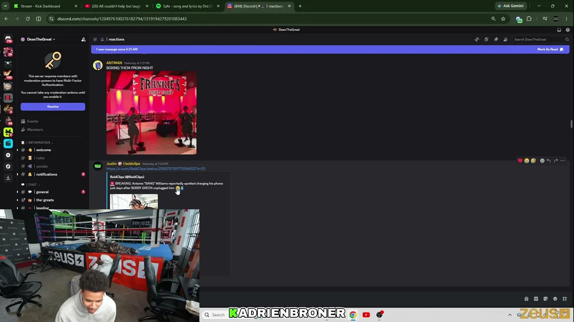Open the-greats channel
574x322 pixels.
pyautogui.click(x=53, y=200)
